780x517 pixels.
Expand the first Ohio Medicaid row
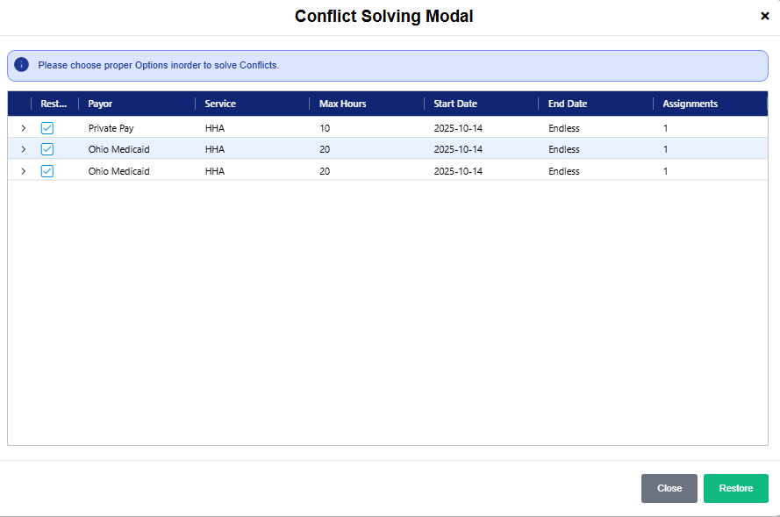click(x=24, y=149)
